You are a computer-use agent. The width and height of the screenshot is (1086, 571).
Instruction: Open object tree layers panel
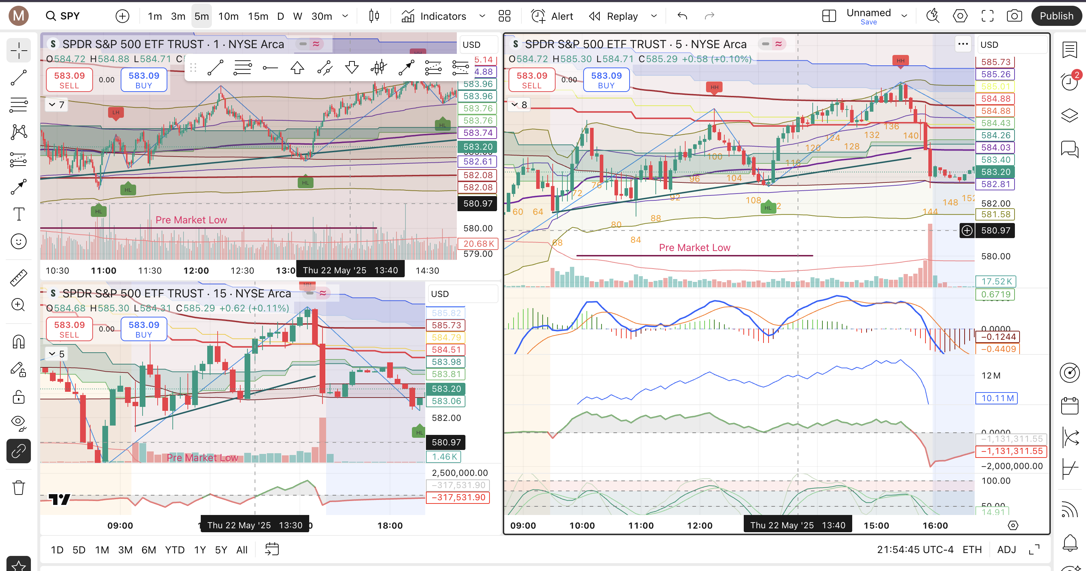pos(1069,116)
